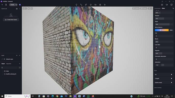Toggle visibility of Default Layer
Viewport: 175px width, 98px height.
pos(4,59)
